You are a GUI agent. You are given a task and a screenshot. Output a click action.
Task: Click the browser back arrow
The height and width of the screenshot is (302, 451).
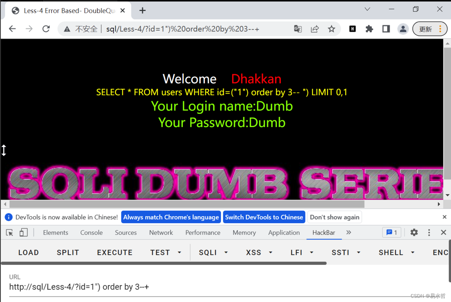12,29
